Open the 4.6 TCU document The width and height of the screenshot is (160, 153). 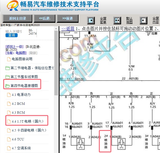tap(18, 139)
